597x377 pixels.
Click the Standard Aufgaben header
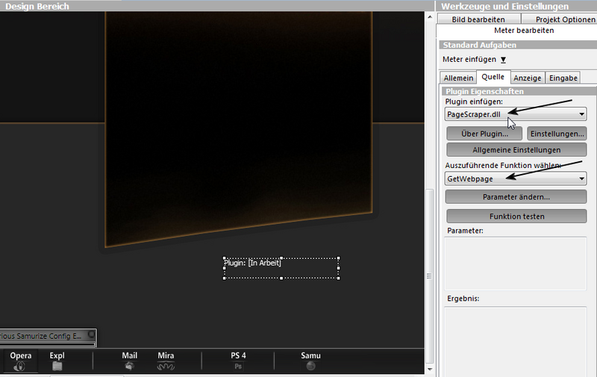pyautogui.click(x=518, y=45)
